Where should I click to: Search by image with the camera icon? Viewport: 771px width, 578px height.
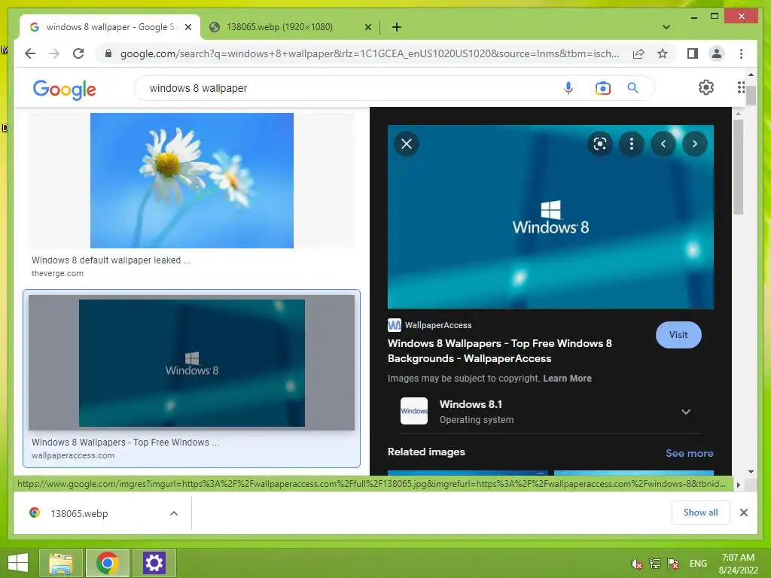(x=602, y=88)
